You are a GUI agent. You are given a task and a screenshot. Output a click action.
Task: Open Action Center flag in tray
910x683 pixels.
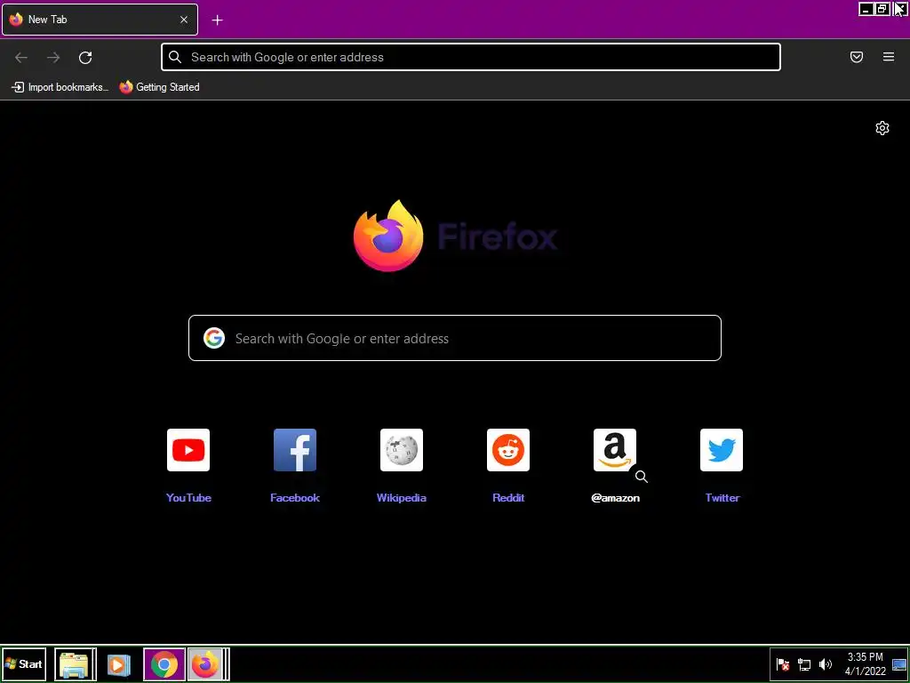tap(783, 665)
